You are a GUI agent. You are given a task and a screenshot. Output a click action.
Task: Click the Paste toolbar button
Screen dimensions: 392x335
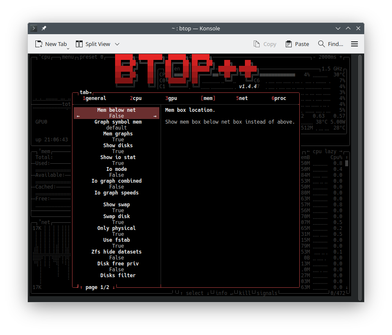tap(297, 44)
